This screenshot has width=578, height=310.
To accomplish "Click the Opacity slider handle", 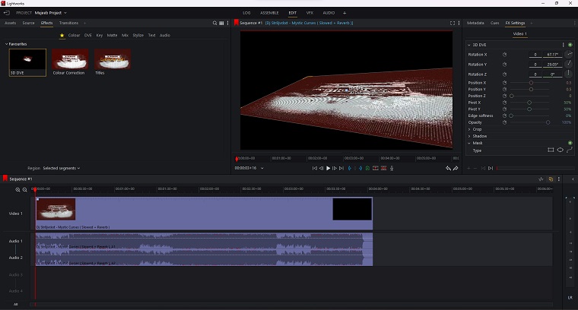I will click(548, 122).
